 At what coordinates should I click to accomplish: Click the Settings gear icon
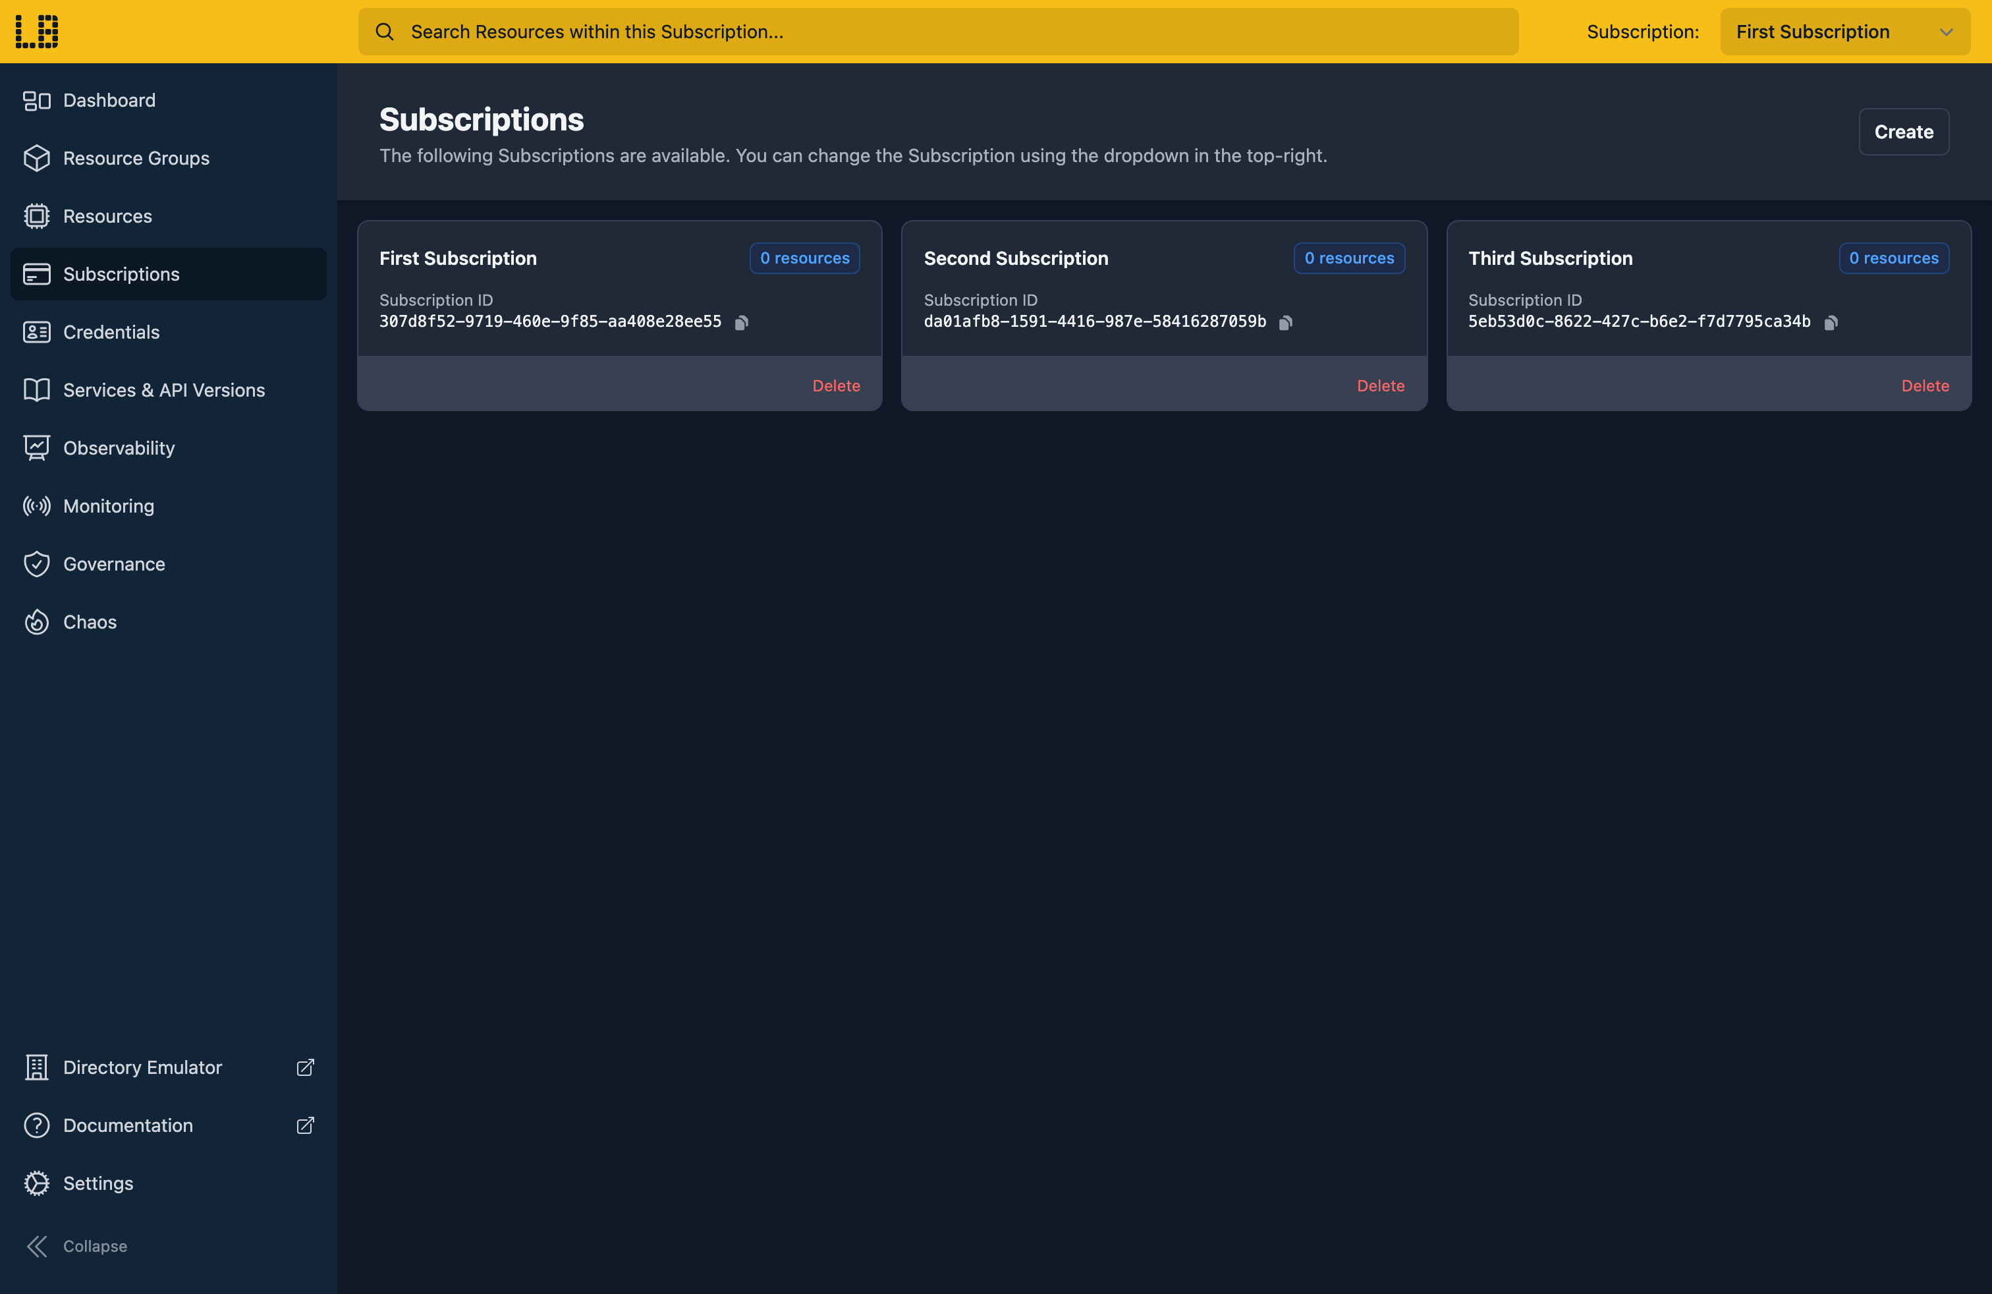pyautogui.click(x=37, y=1183)
